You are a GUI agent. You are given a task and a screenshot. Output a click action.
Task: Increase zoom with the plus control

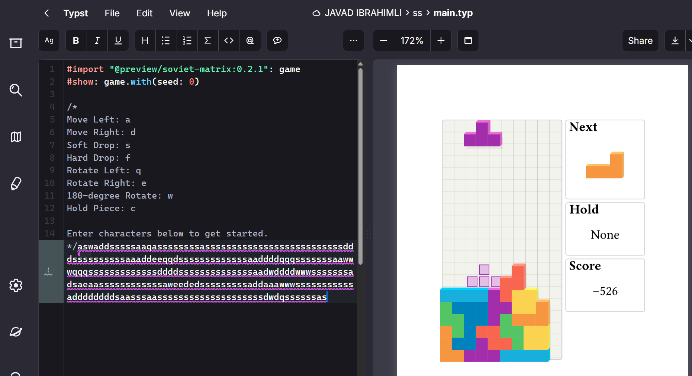pyautogui.click(x=441, y=40)
